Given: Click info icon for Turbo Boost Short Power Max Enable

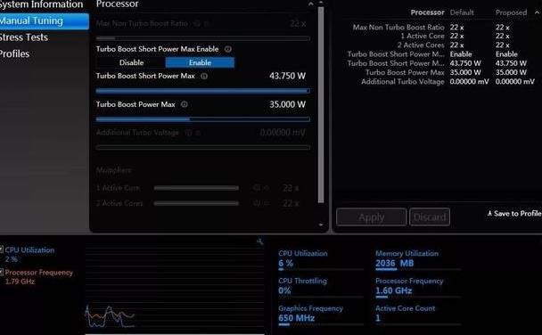Looking at the screenshot, I should click(228, 49).
